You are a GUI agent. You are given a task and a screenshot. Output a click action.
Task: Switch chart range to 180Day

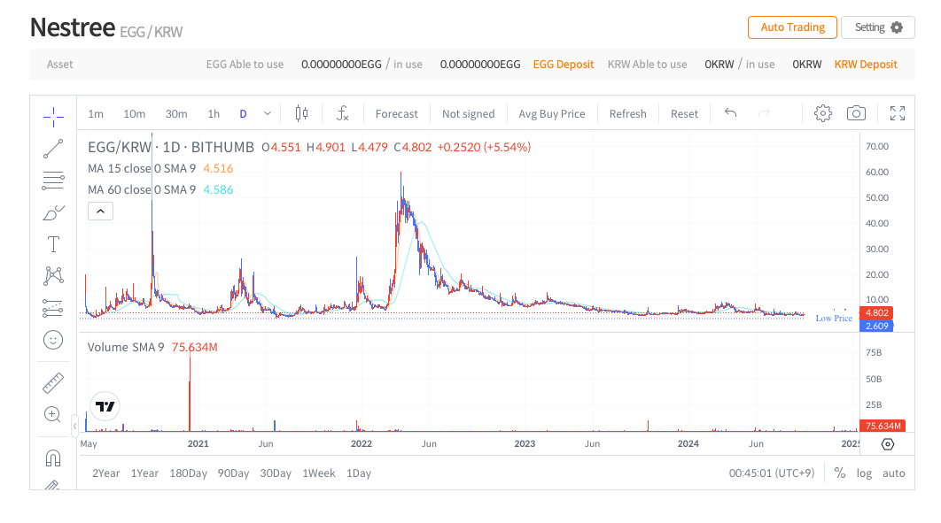coord(188,473)
